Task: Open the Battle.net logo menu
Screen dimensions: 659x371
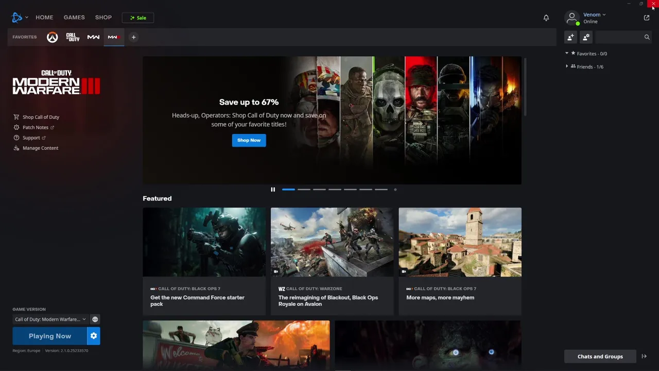Action: tap(17, 18)
